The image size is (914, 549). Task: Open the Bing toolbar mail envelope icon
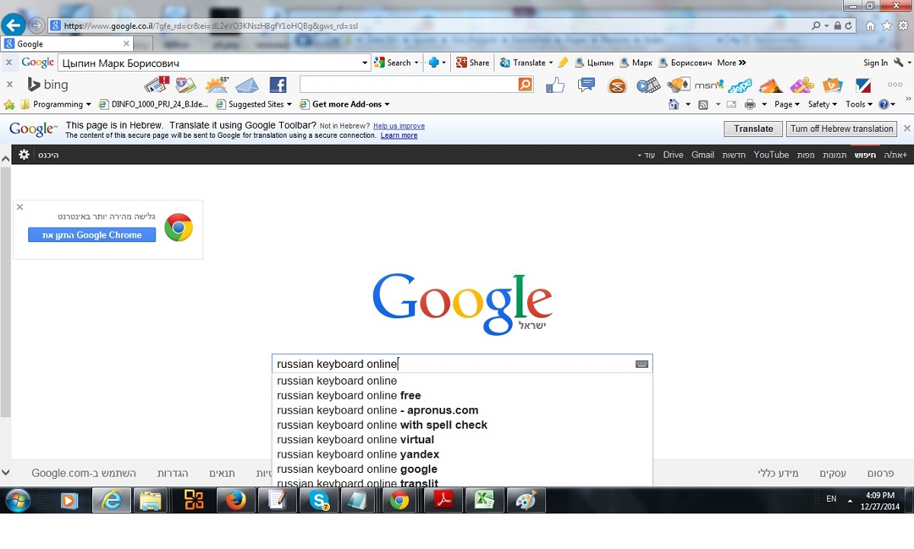247,85
